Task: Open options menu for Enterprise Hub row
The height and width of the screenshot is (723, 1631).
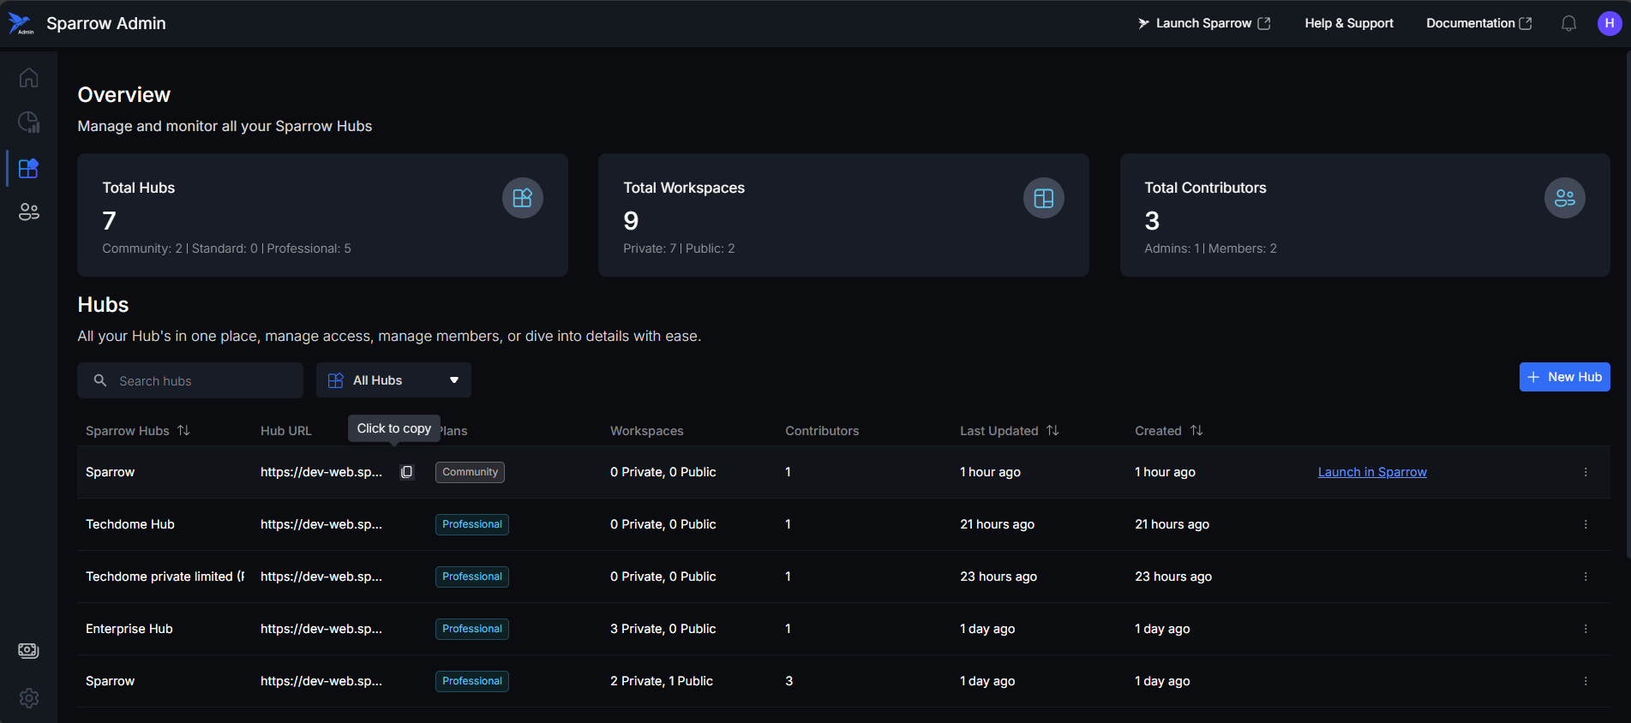Action: pyautogui.click(x=1585, y=629)
